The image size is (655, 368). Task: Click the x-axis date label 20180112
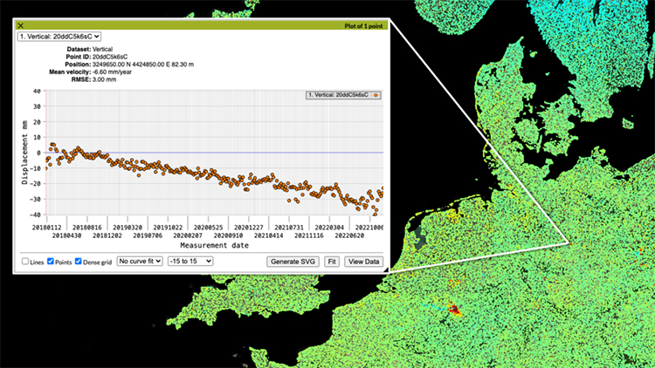[47, 228]
